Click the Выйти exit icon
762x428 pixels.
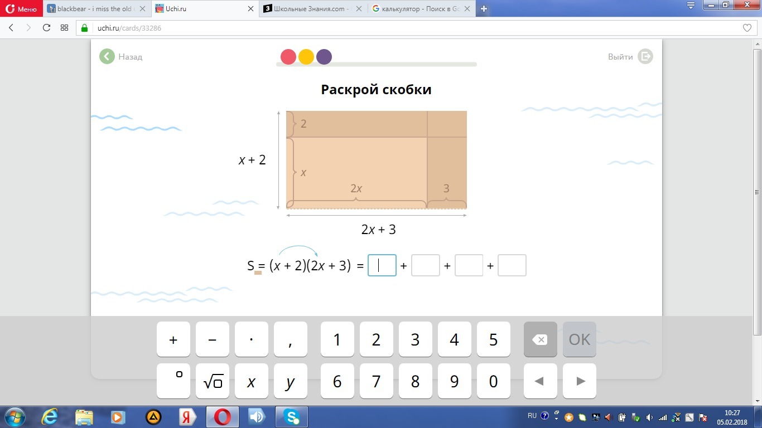click(645, 56)
